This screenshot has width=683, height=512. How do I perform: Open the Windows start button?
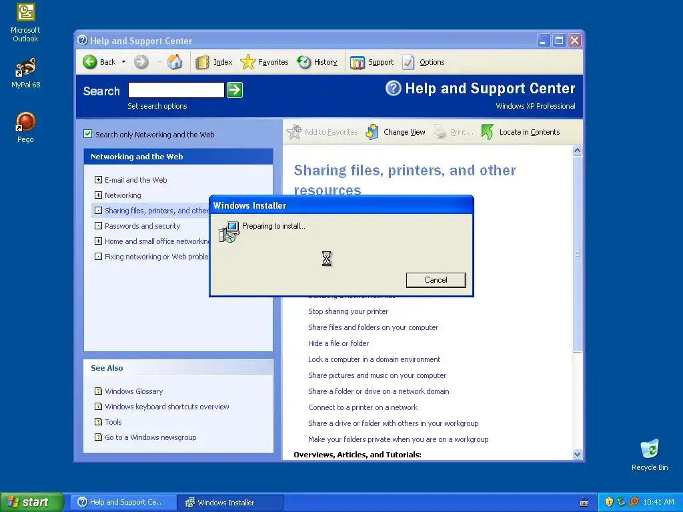(x=32, y=502)
